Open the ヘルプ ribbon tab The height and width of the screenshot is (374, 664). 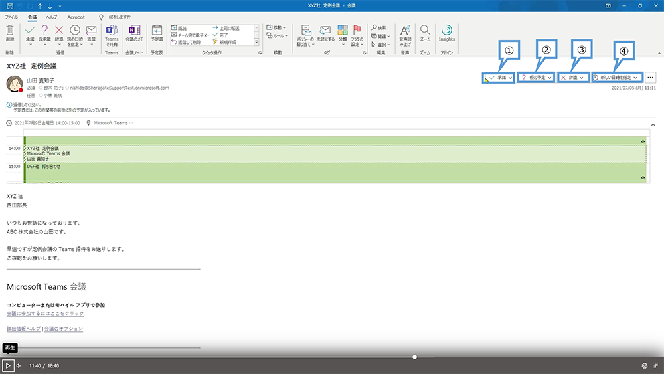(x=51, y=17)
